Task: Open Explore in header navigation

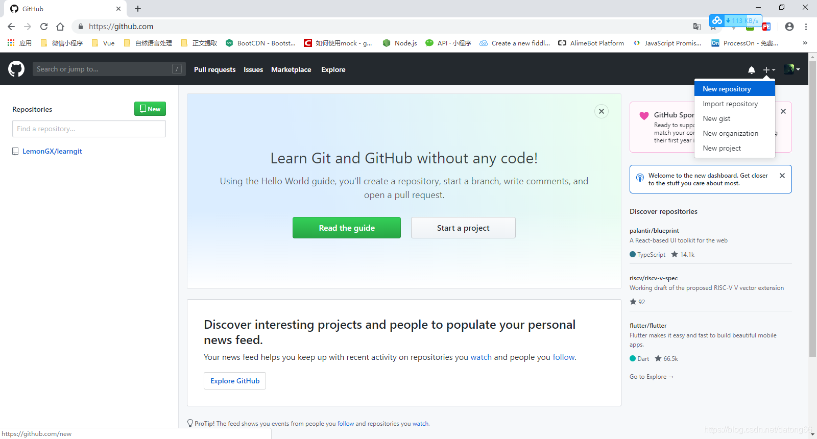Action: pos(333,69)
